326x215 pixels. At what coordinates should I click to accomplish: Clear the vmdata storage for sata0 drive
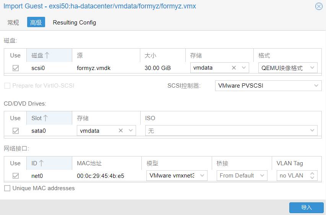(x=121, y=131)
